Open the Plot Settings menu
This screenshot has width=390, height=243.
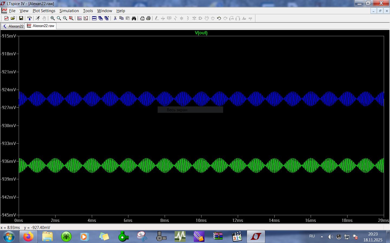click(x=44, y=11)
